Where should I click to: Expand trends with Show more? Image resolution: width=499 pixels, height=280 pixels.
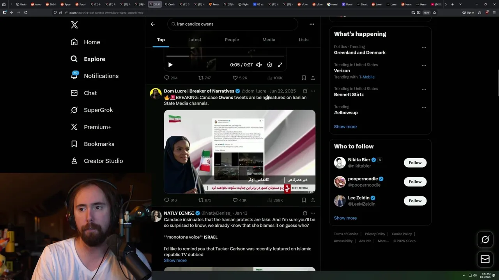click(x=345, y=127)
